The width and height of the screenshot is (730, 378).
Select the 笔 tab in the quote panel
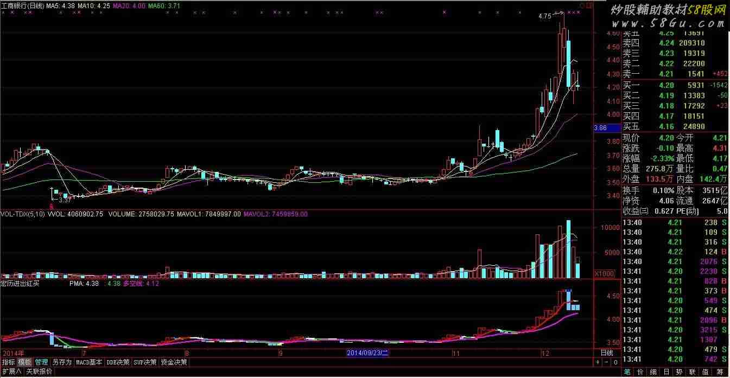627,372
